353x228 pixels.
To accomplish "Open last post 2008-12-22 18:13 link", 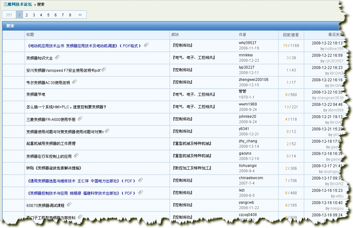I will tap(327, 43).
